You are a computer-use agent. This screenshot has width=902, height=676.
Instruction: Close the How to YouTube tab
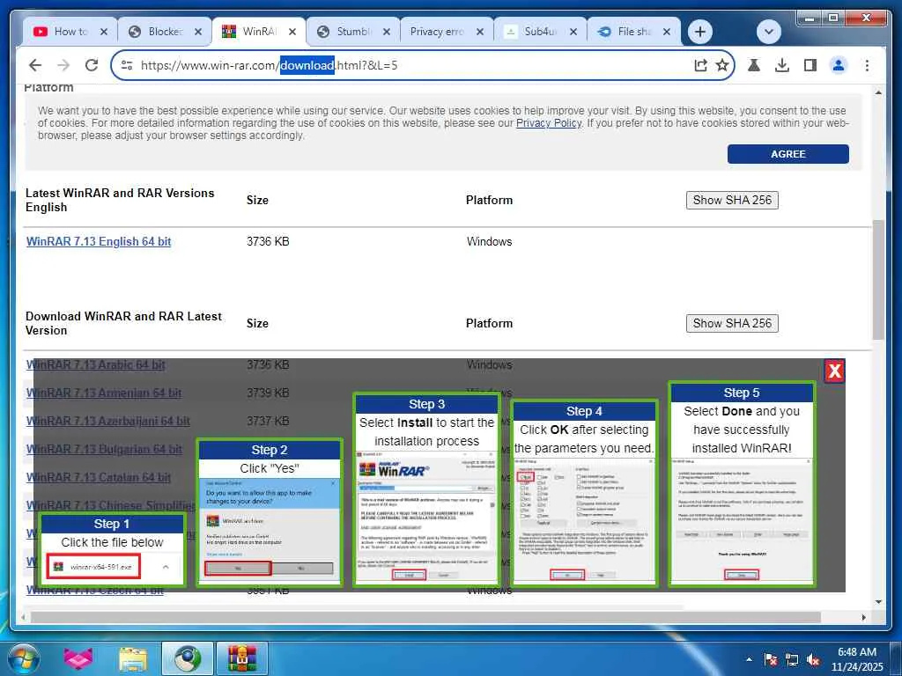point(104,32)
